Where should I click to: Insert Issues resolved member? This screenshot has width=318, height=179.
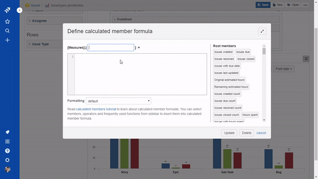click(x=224, y=59)
